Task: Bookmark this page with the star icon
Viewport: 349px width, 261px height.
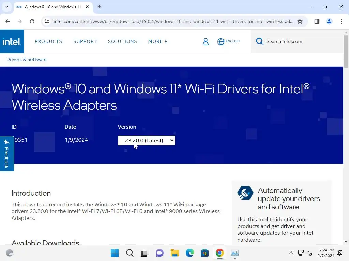Action: click(300, 21)
